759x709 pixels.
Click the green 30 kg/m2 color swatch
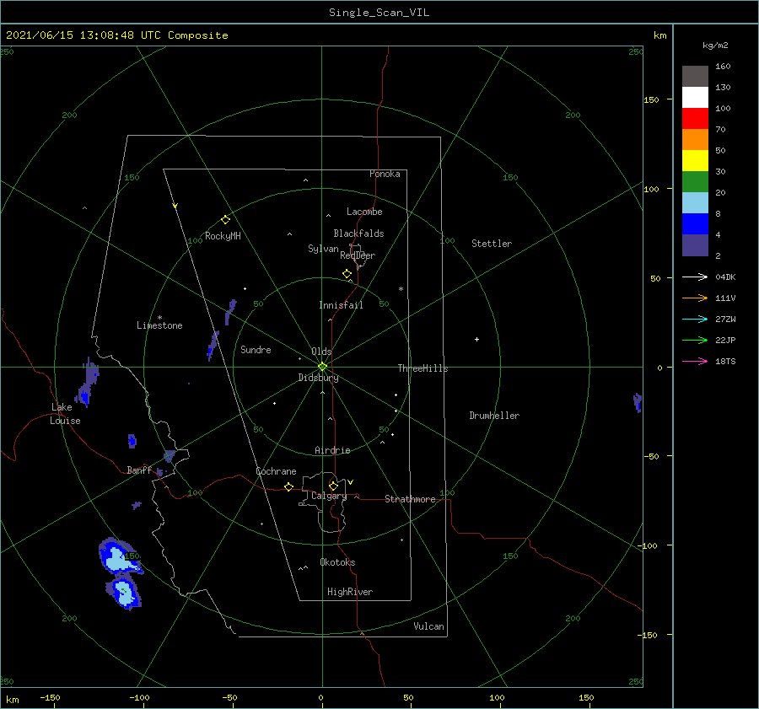click(695, 181)
